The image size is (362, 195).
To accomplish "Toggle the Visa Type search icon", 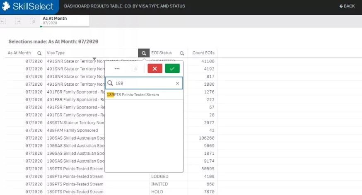I will pyautogui.click(x=143, y=53).
